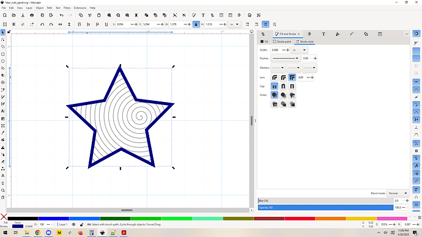
Task: Click the Undo toolbar icon
Action: 62,15
